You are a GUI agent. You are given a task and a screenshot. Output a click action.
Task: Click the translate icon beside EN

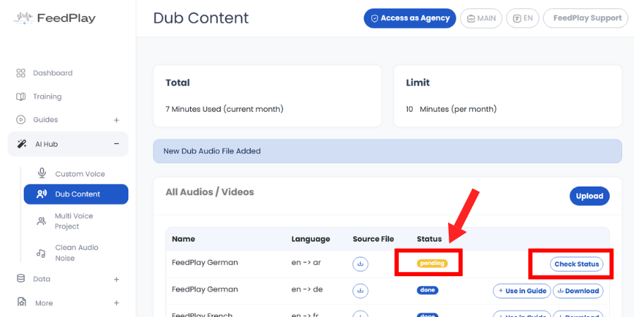[517, 18]
